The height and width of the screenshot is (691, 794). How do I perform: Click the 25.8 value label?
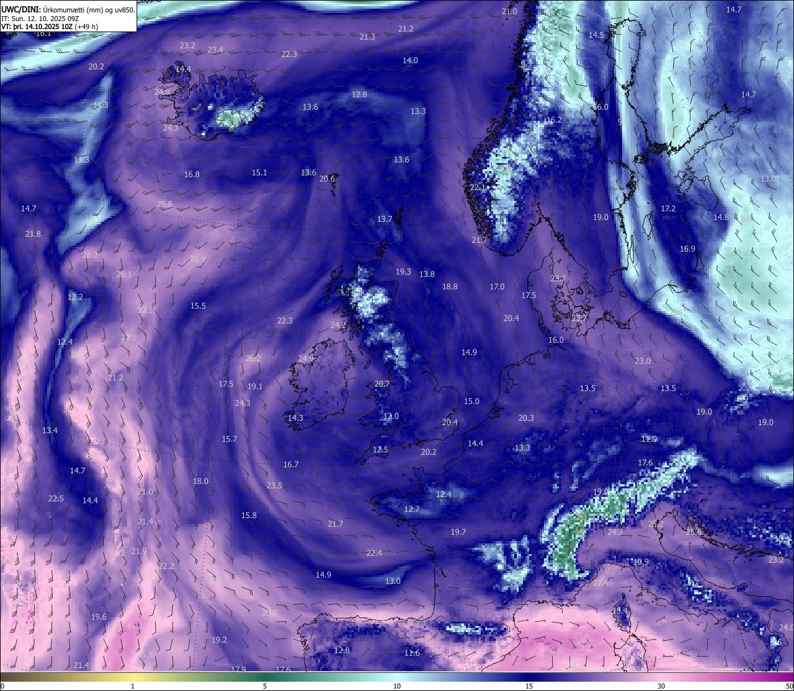pos(164,205)
